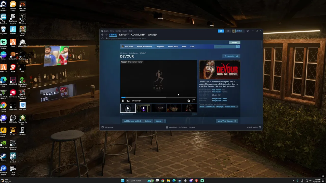The image size is (326, 183).
Task: Reload the store page with refresh icon
Action: click(x=102, y=38)
